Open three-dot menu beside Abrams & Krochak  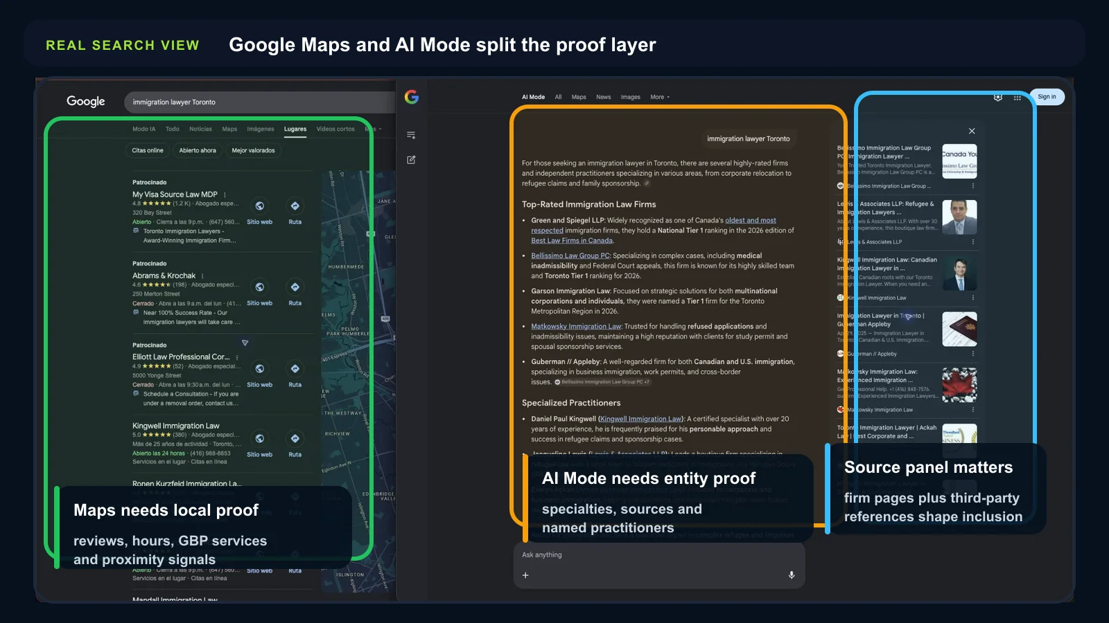tap(202, 276)
